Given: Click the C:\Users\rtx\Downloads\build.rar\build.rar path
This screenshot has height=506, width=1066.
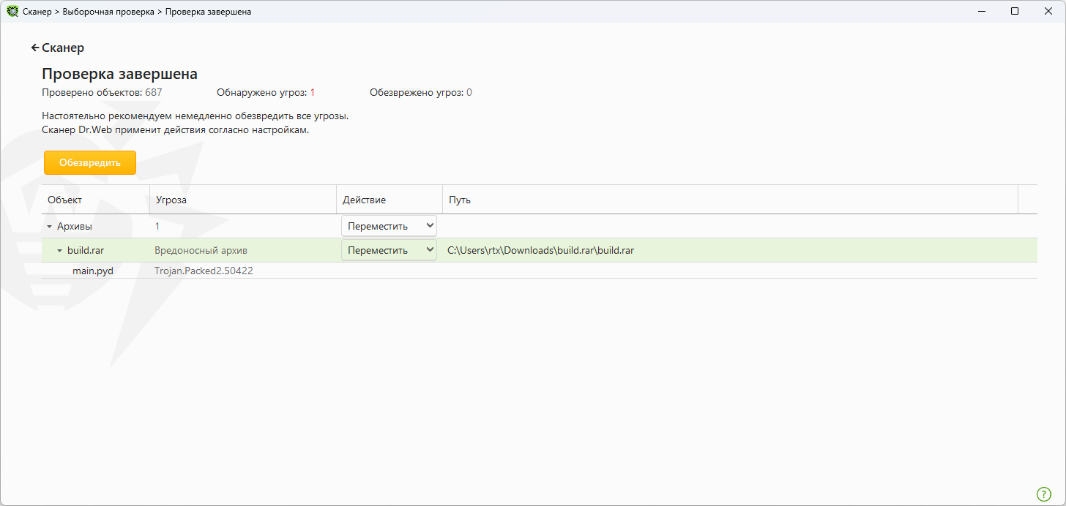Looking at the screenshot, I should click(540, 250).
